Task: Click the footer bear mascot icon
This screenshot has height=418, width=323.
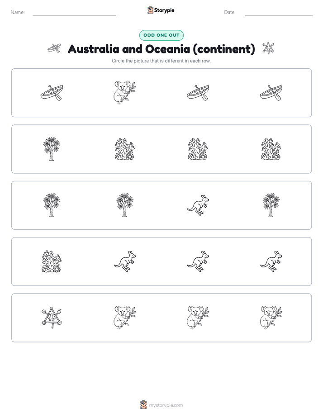Action: 143,405
